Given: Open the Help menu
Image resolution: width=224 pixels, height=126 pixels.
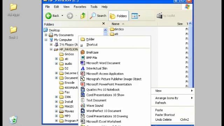Looking at the screenshot, I should point(105,7).
